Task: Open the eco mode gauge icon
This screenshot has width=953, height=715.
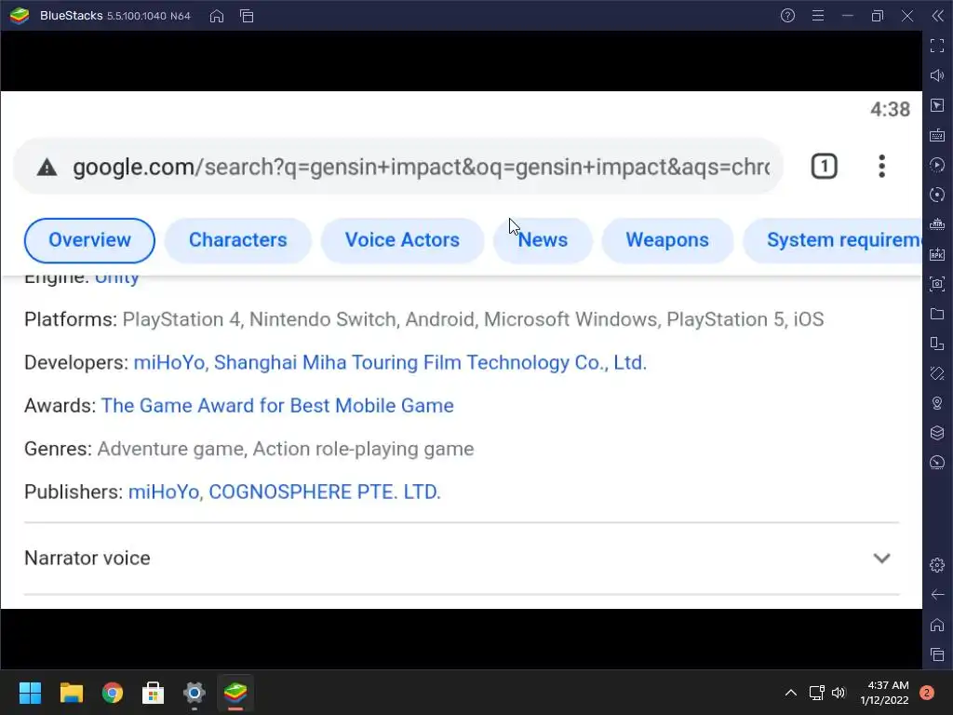Action: click(x=937, y=463)
